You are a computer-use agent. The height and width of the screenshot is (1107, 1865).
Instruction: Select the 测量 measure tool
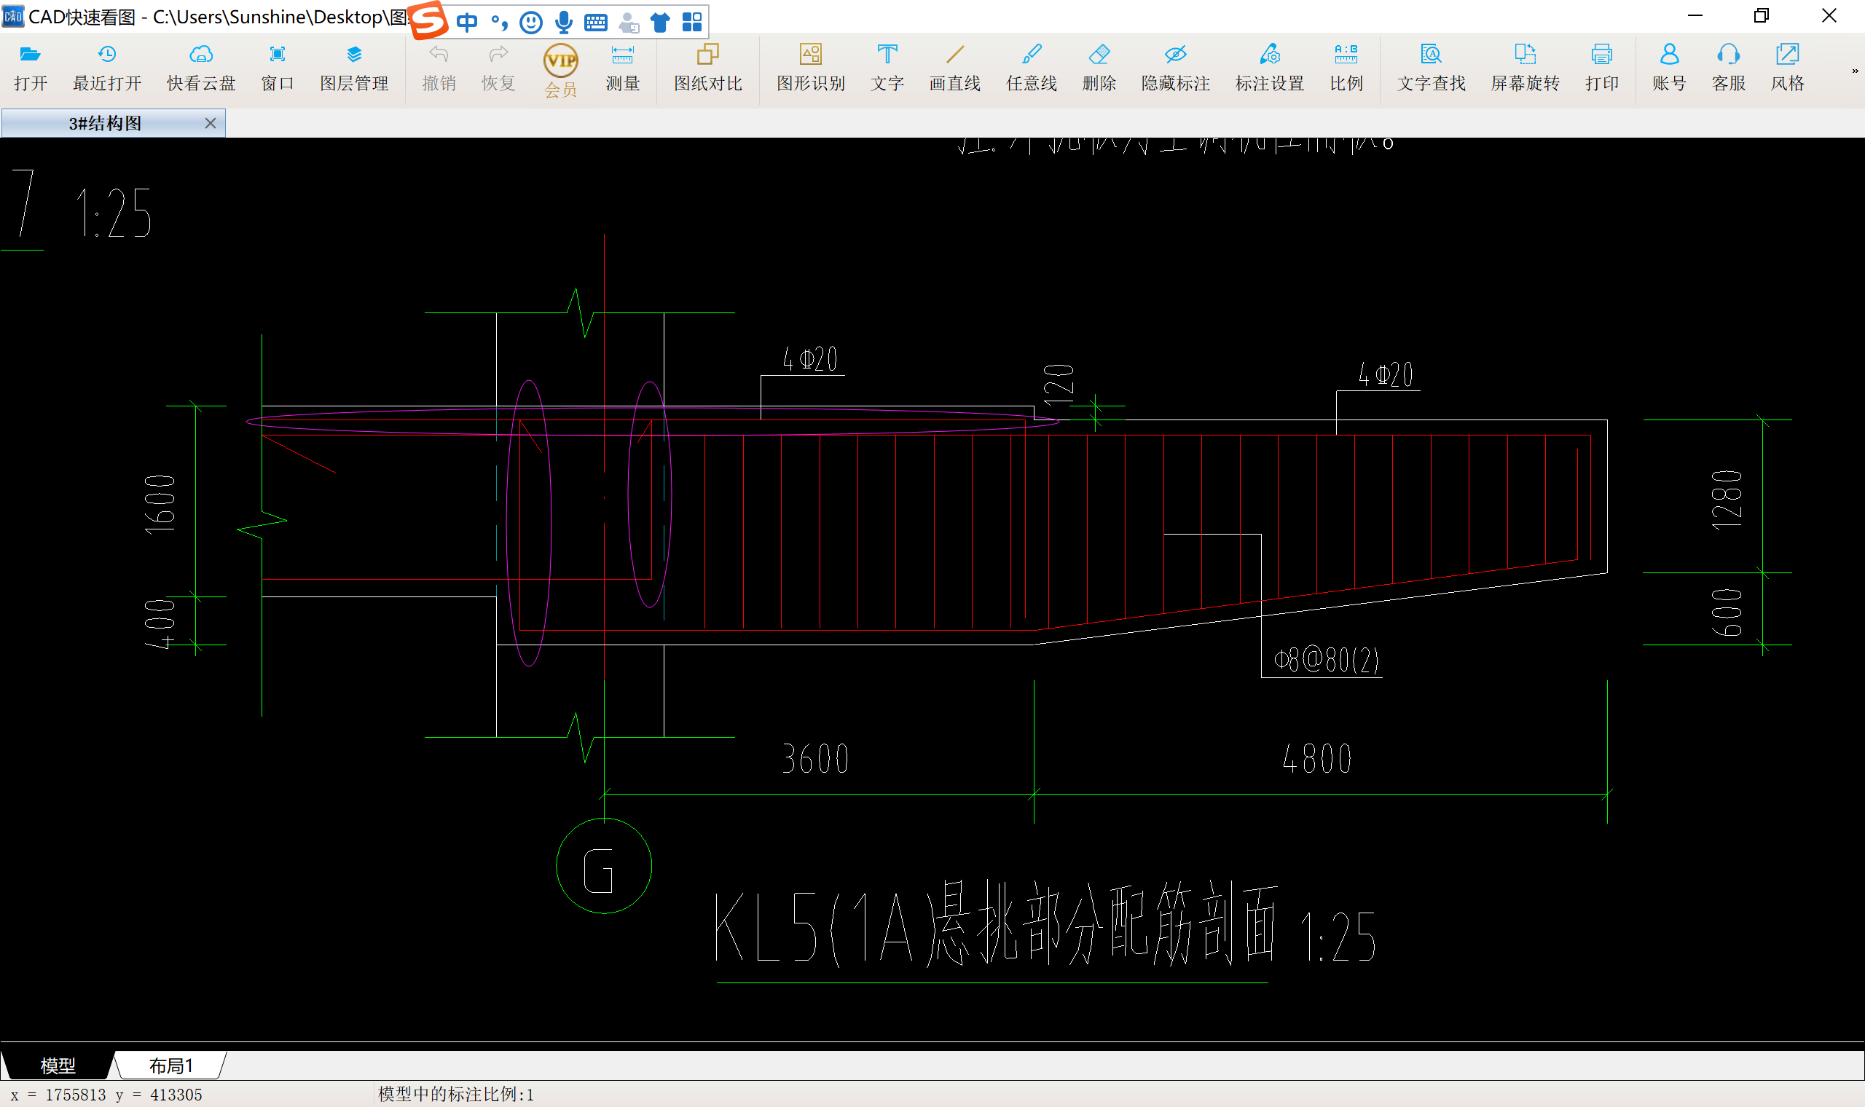pyautogui.click(x=622, y=68)
